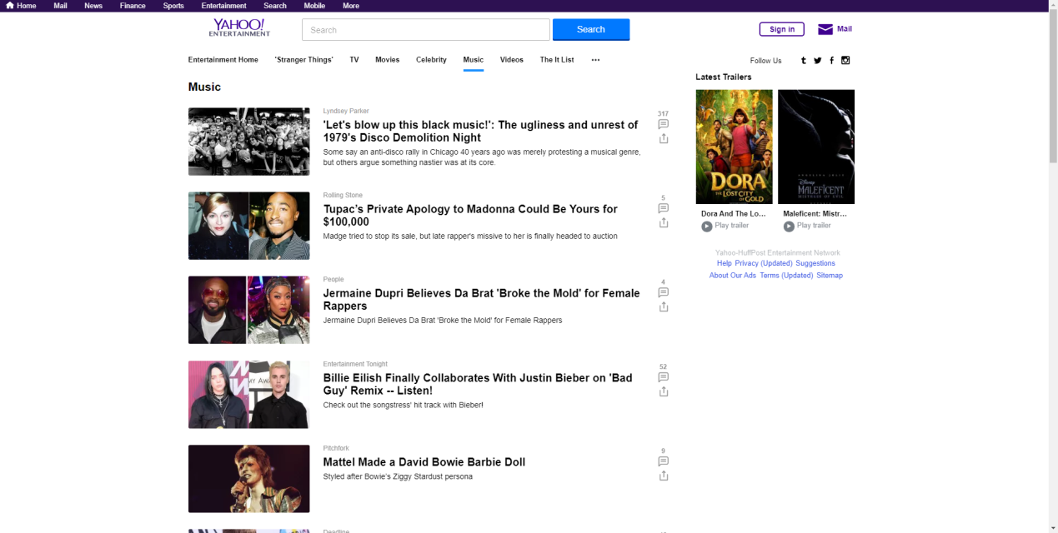
Task: Follow Yahoo Entertainment on Facebook
Action: [831, 60]
